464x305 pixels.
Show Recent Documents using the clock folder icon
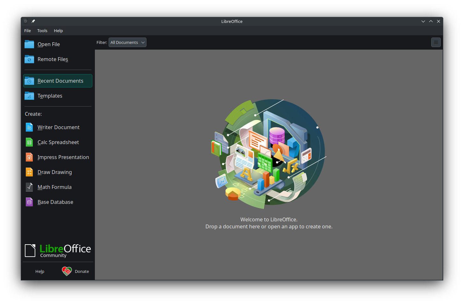(29, 81)
